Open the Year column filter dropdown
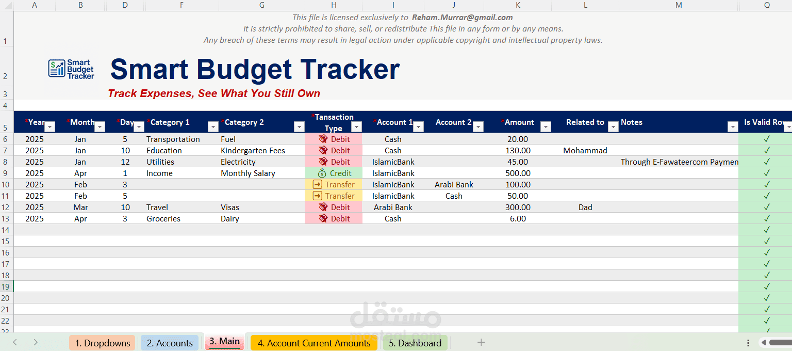The width and height of the screenshot is (792, 351). (x=50, y=126)
